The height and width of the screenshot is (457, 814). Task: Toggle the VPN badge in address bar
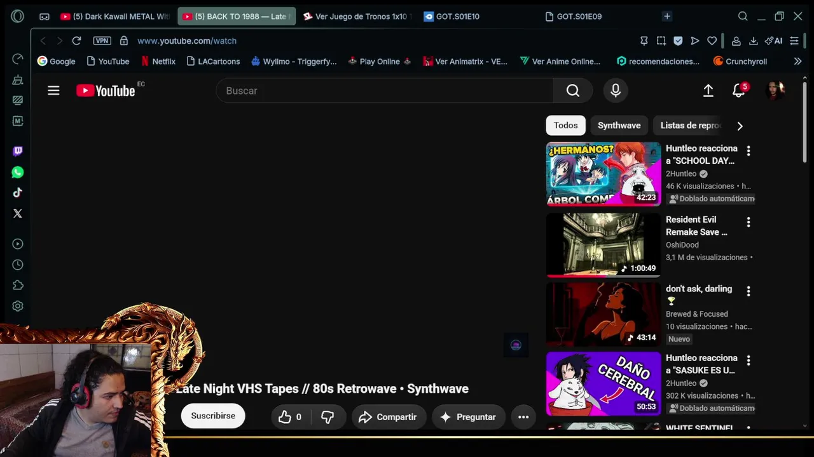click(102, 41)
